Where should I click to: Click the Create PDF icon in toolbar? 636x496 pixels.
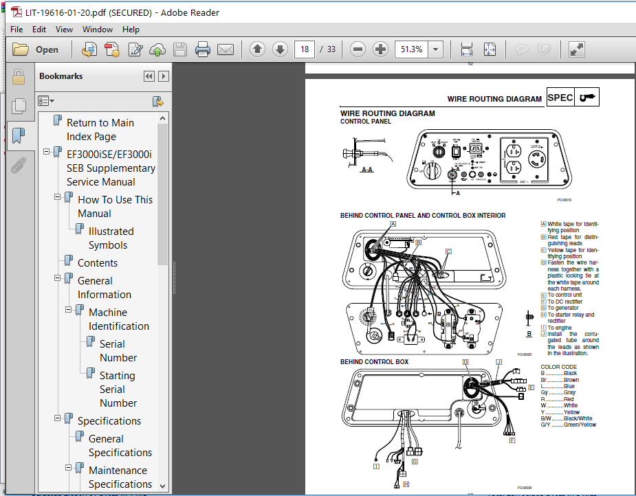coord(112,49)
